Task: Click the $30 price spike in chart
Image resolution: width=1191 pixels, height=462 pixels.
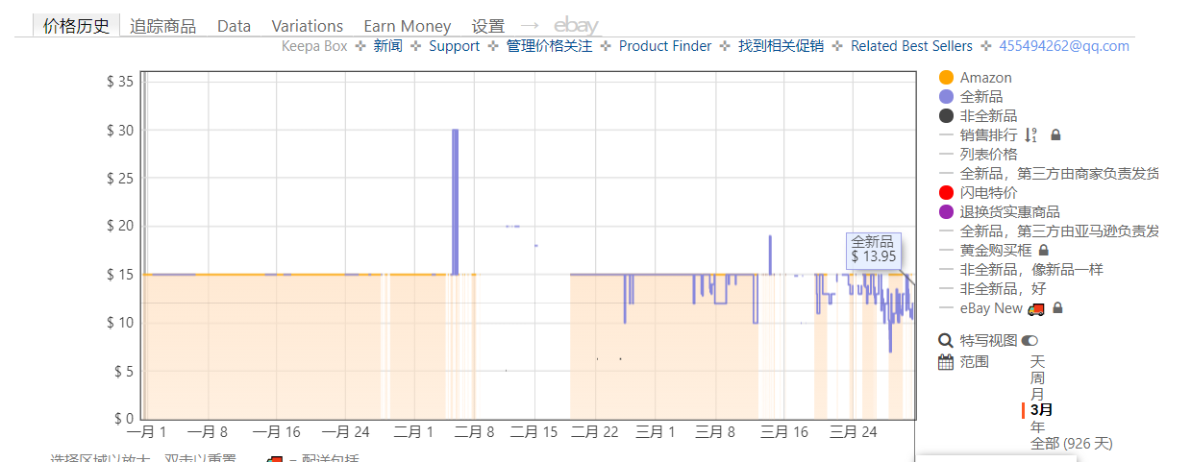Action: [455, 202]
